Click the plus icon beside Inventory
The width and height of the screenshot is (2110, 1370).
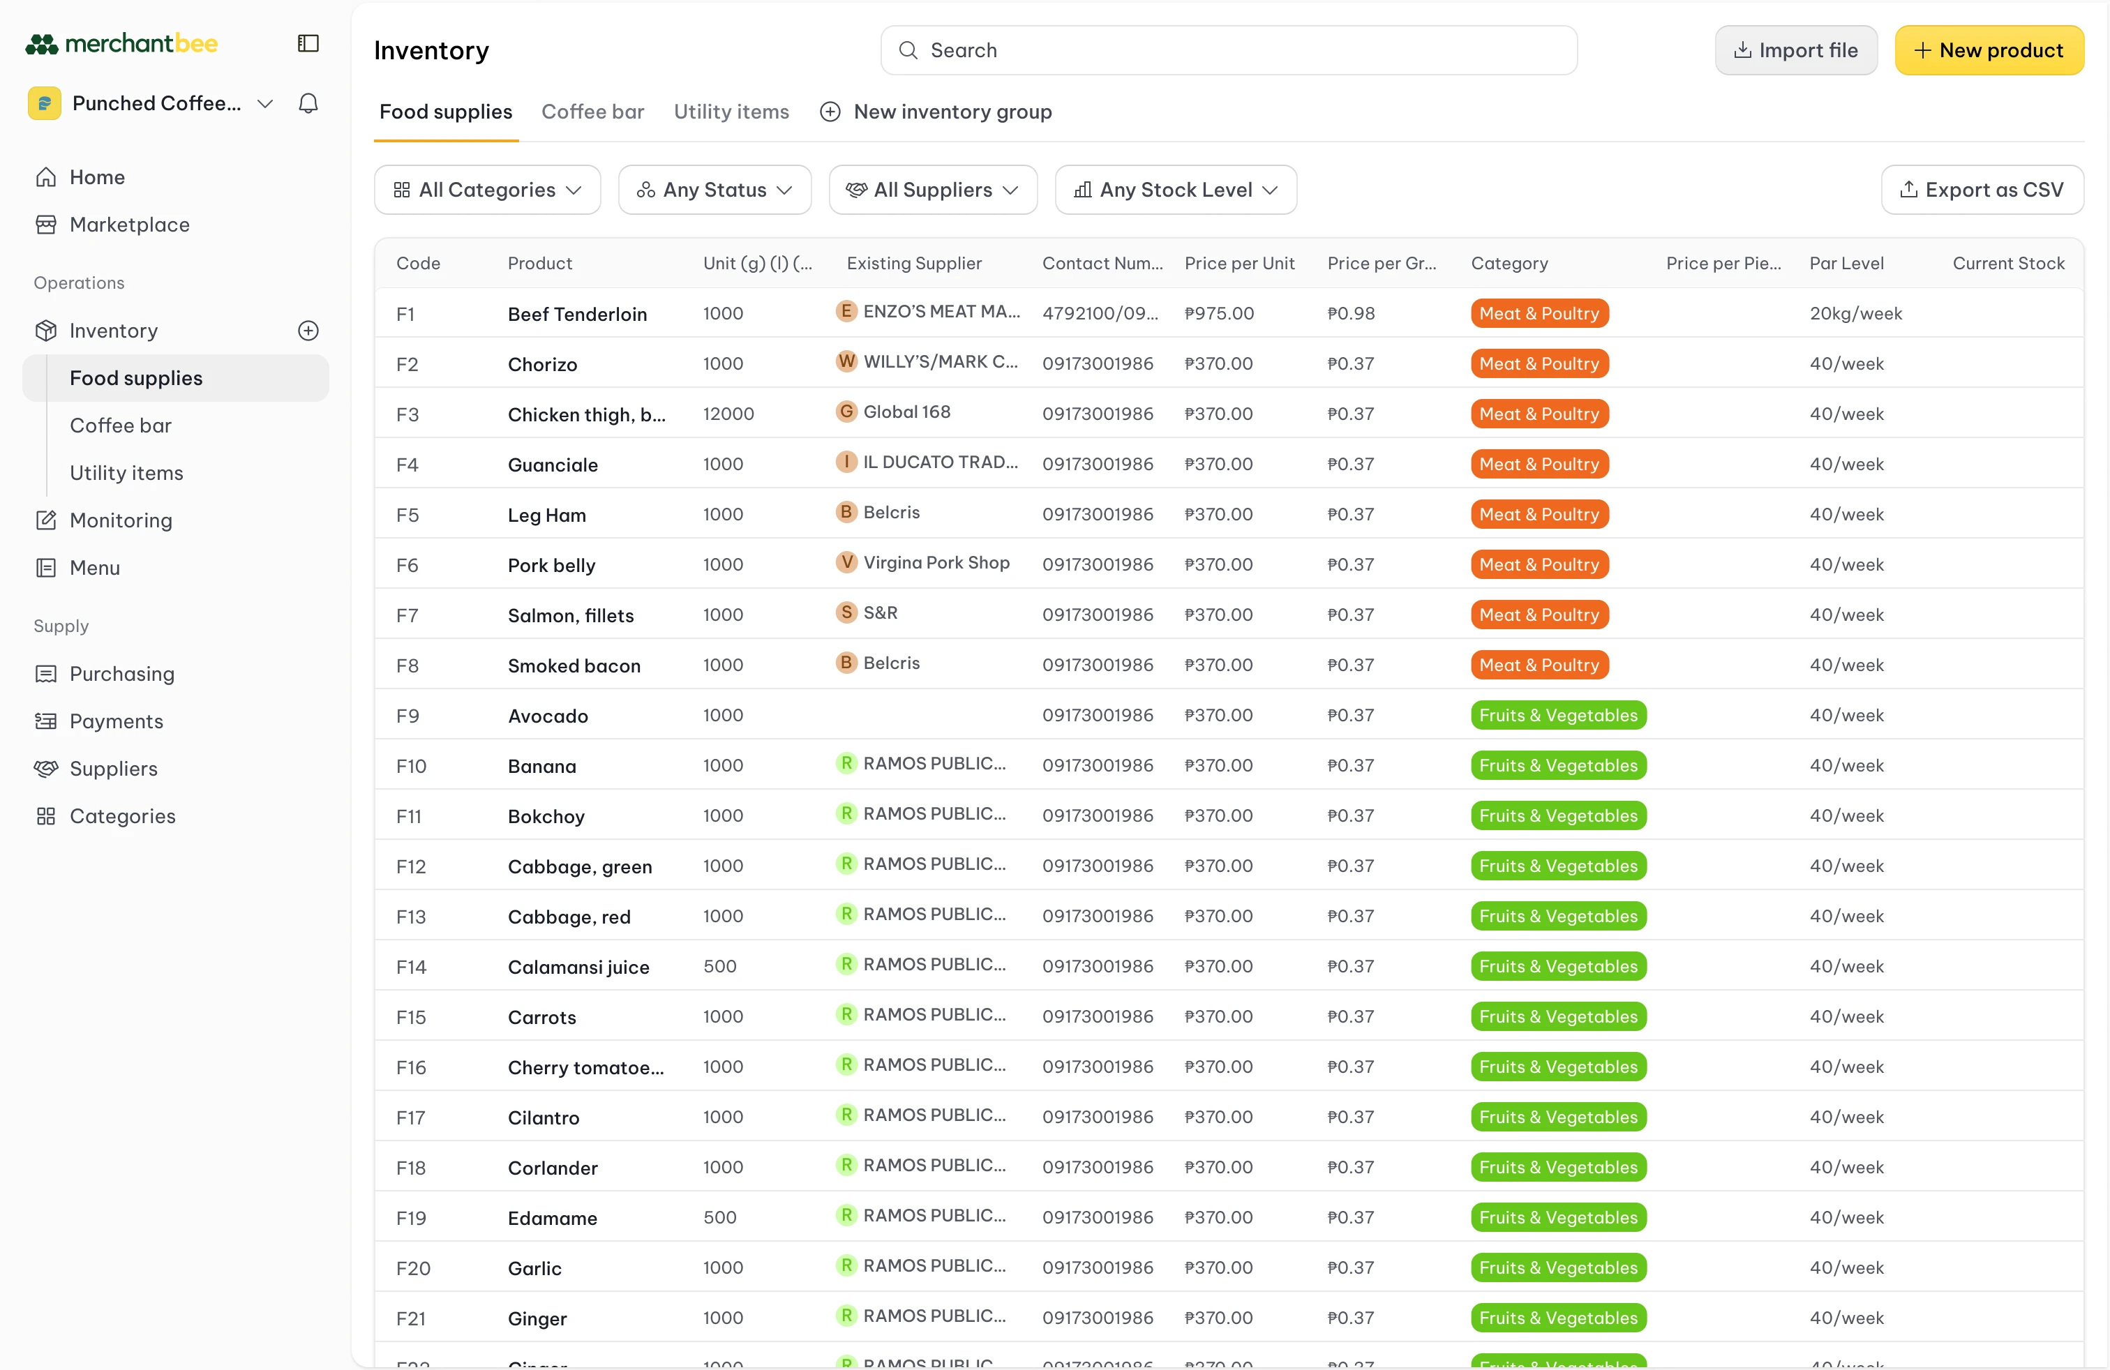308,330
